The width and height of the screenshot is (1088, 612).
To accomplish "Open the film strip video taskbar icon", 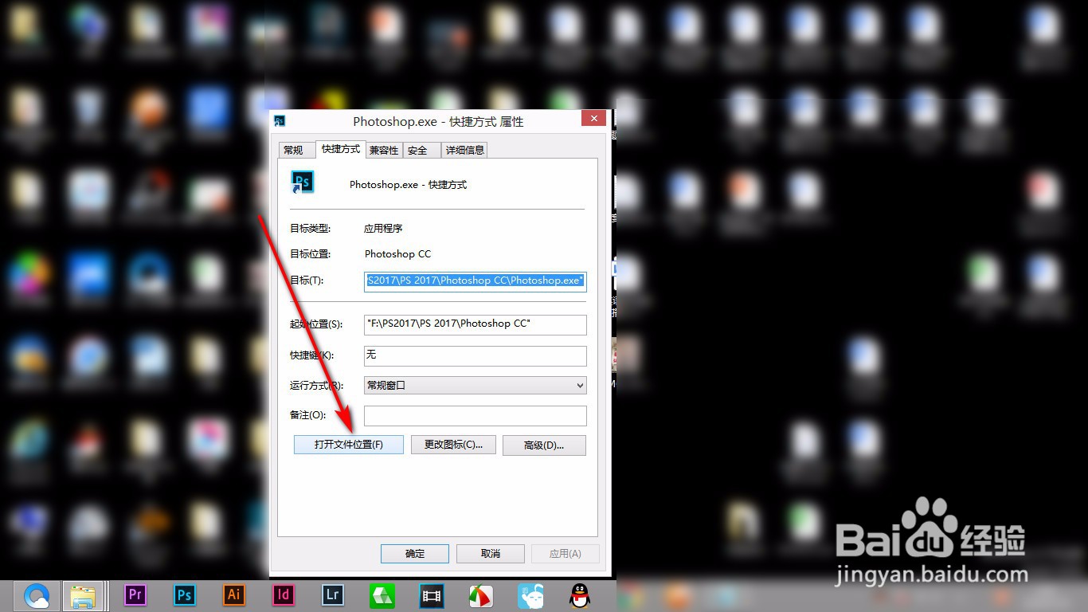I will [x=432, y=595].
